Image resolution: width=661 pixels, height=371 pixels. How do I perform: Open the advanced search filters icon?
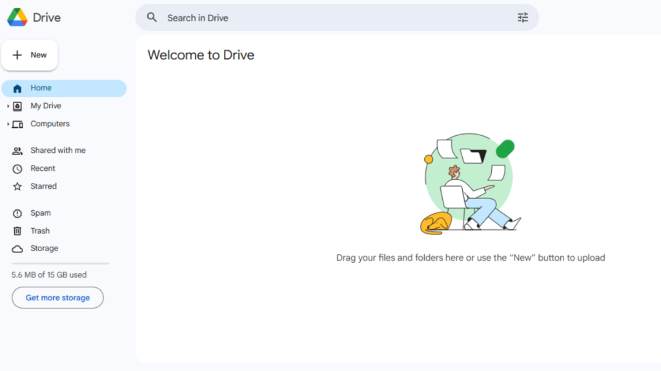[523, 17]
